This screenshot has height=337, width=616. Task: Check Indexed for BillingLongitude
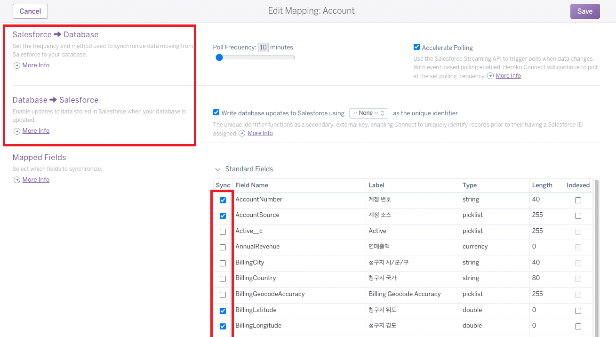point(578,326)
